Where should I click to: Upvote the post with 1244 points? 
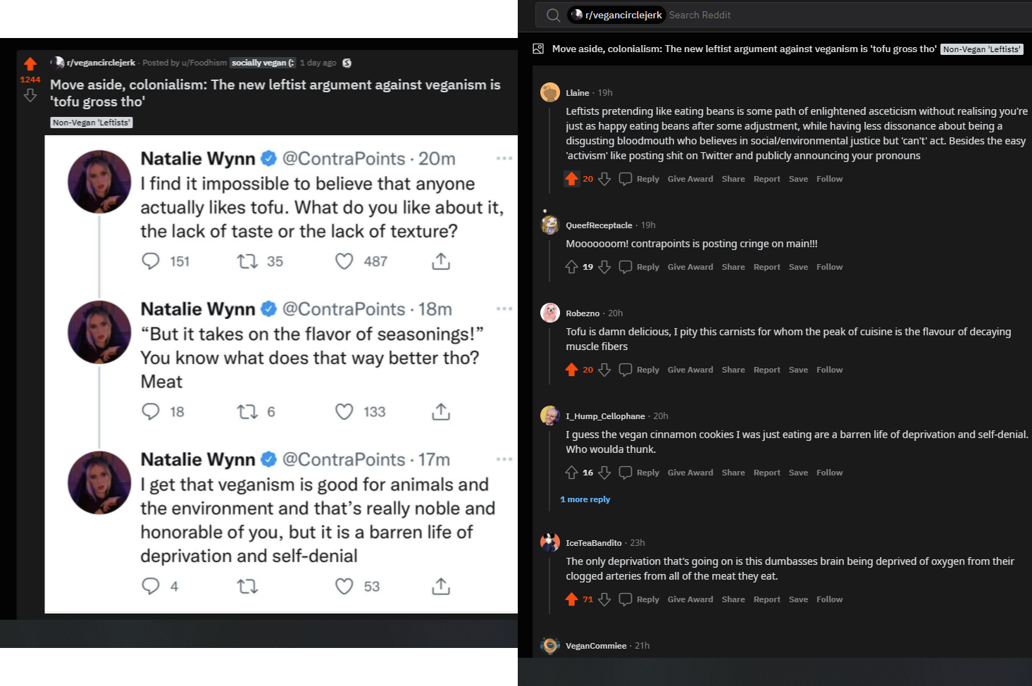[x=30, y=65]
